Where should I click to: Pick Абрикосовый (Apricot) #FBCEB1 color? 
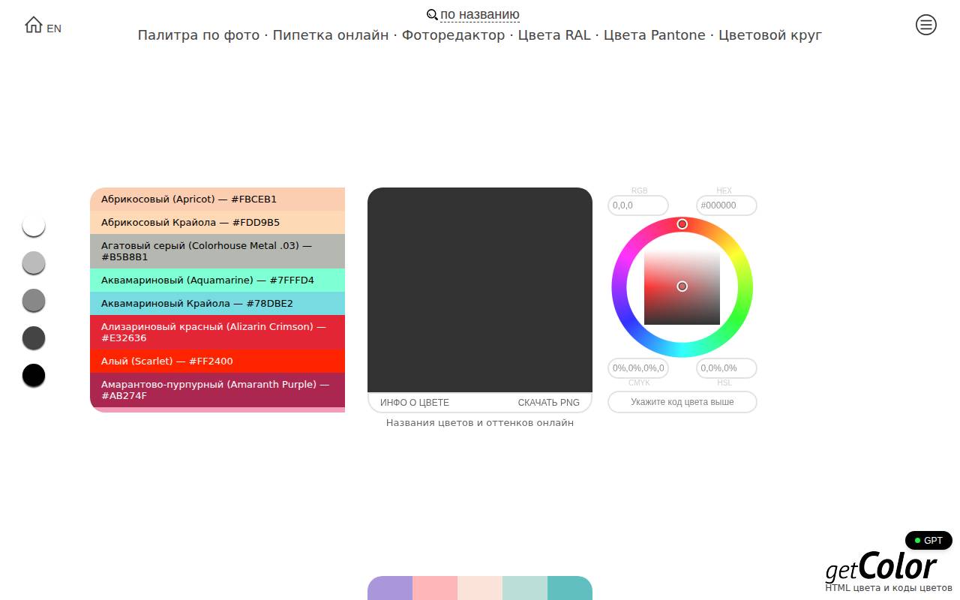click(x=217, y=199)
